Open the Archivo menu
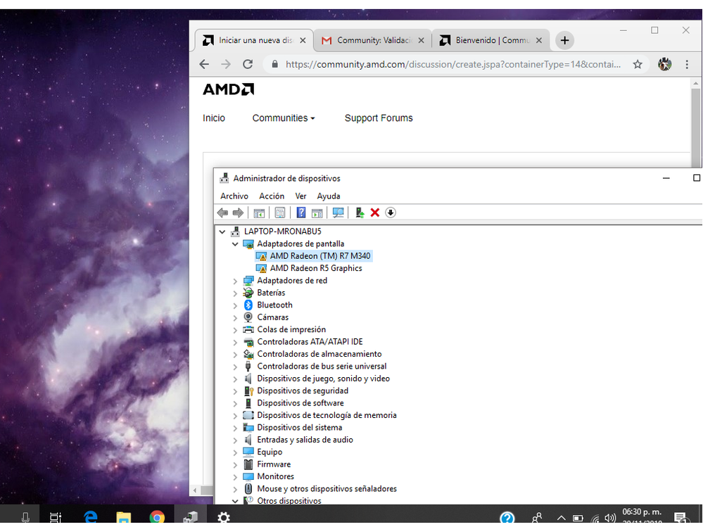The width and height of the screenshot is (703, 527). [x=234, y=196]
